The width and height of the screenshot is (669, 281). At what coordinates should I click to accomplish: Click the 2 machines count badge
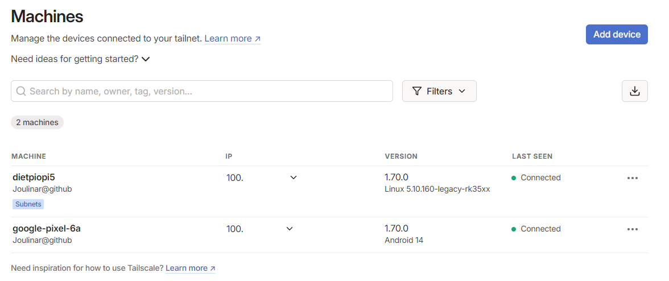pyautogui.click(x=37, y=122)
